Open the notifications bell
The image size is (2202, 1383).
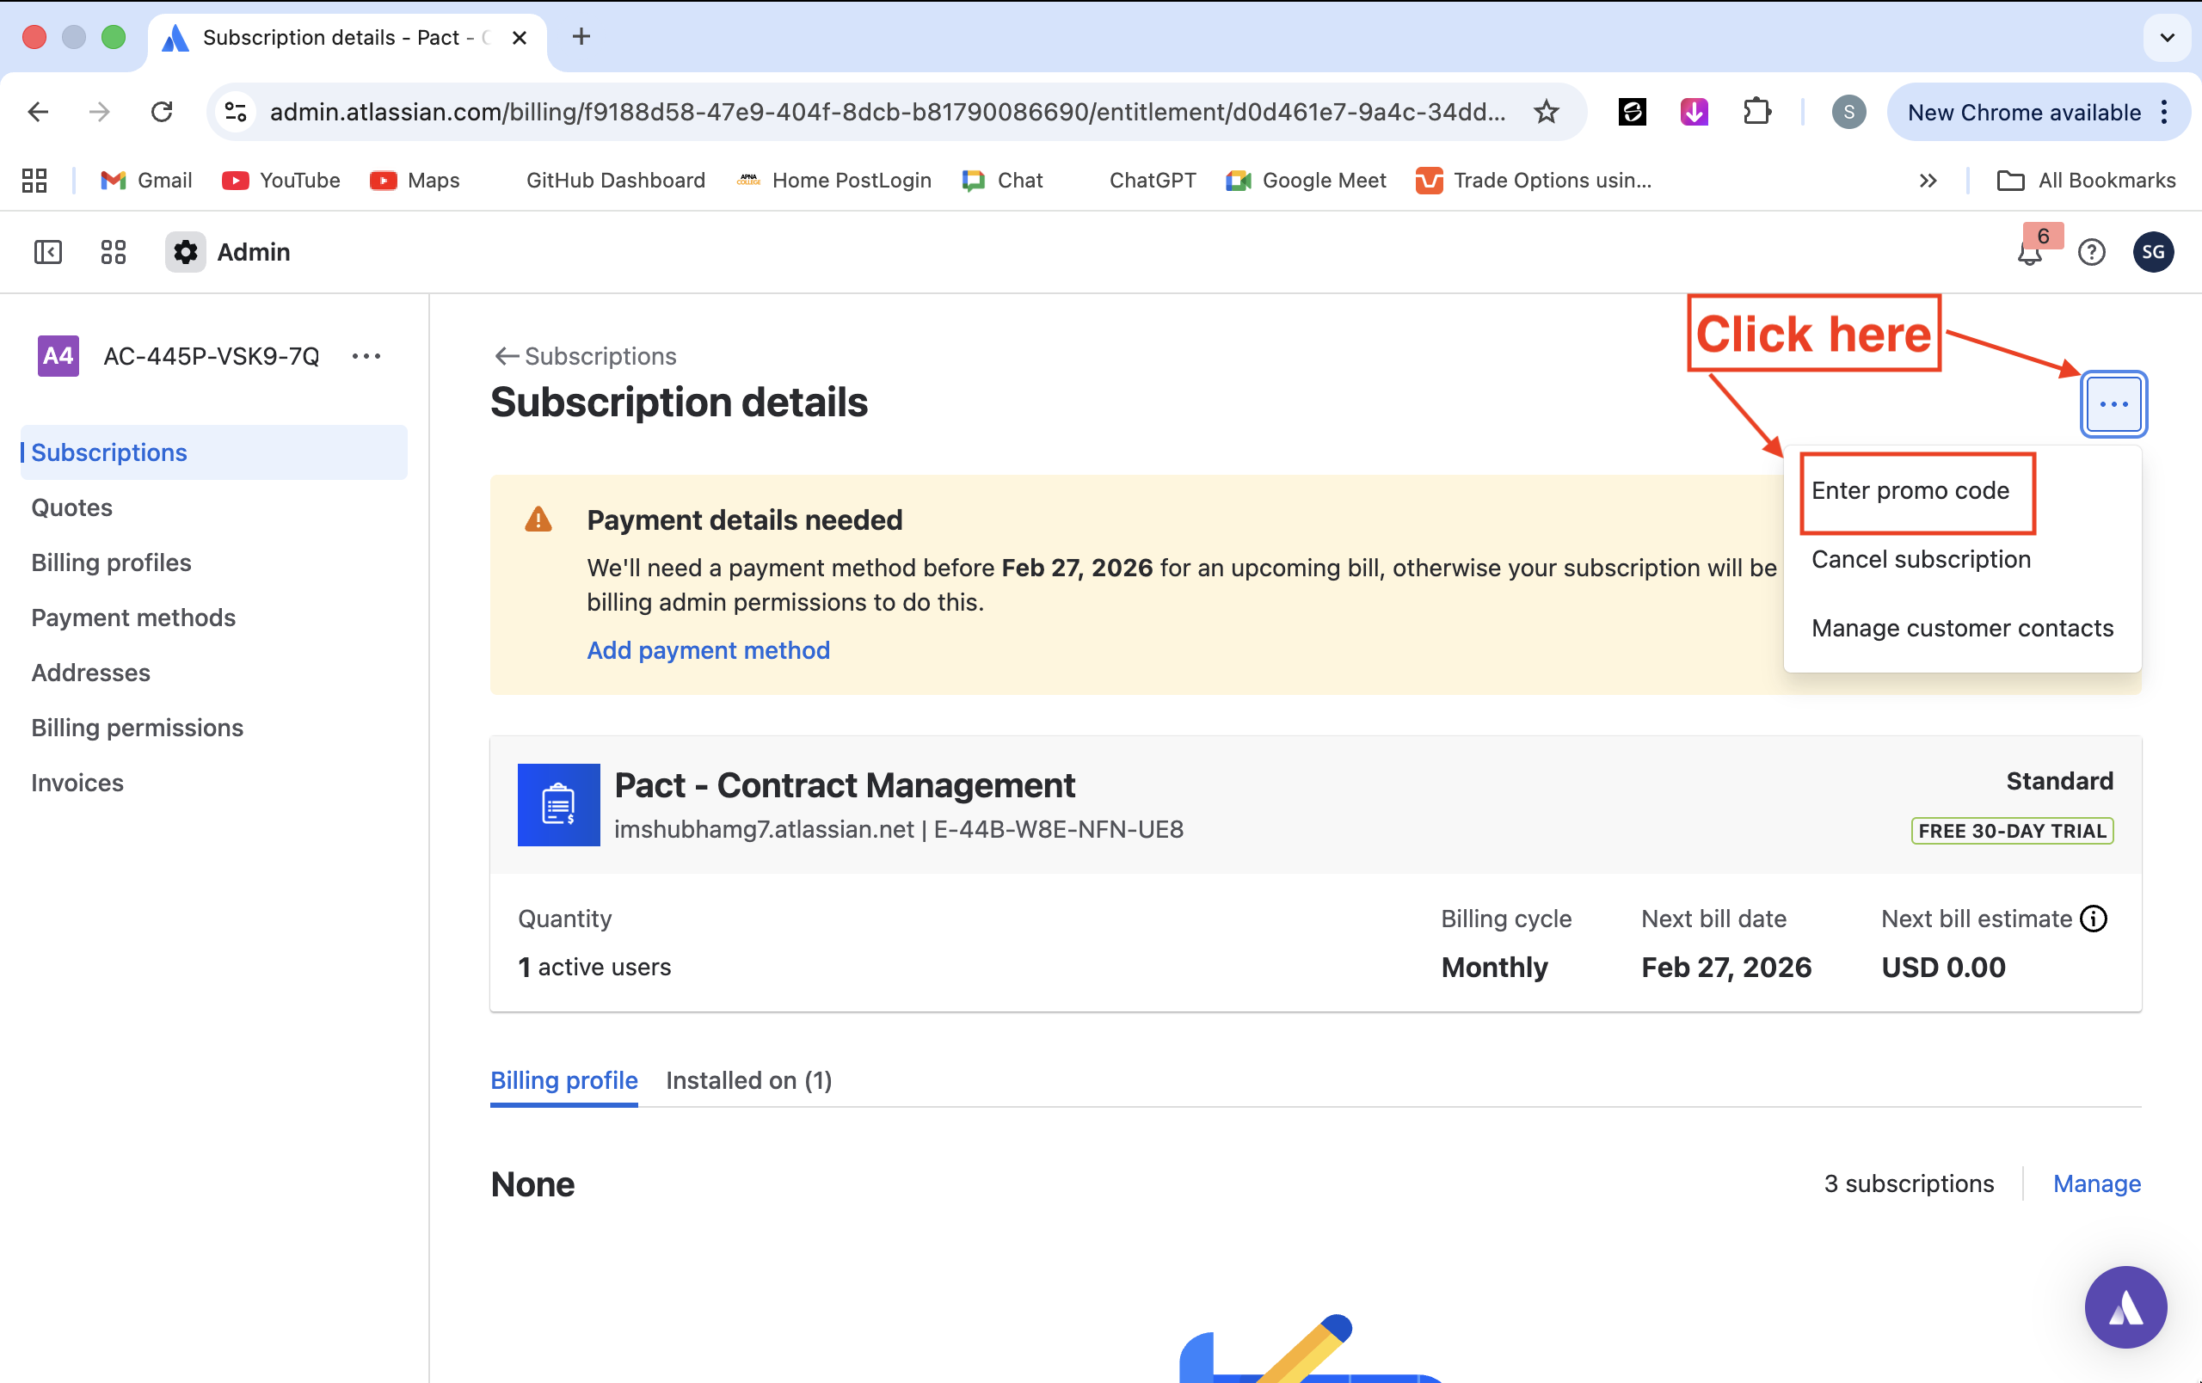(x=2028, y=253)
